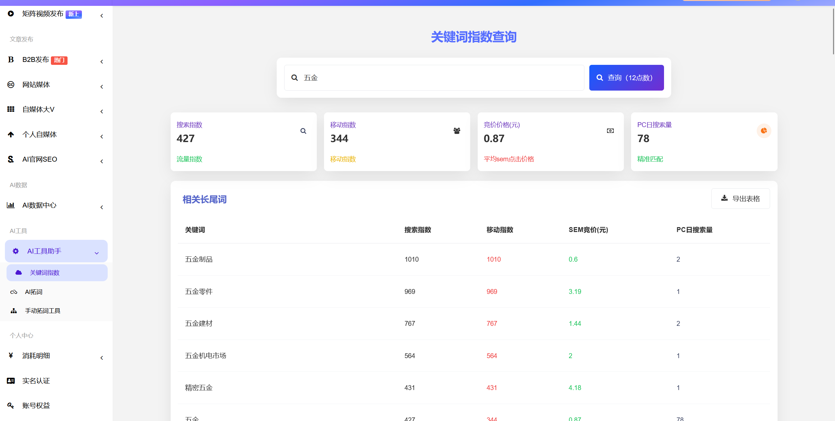Click the orange pie chart icon on PC日搜索量 card

(764, 131)
